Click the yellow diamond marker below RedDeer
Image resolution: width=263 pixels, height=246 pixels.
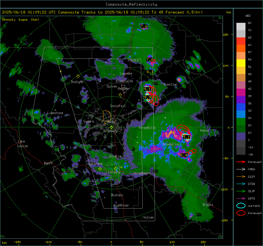(x=120, y=95)
